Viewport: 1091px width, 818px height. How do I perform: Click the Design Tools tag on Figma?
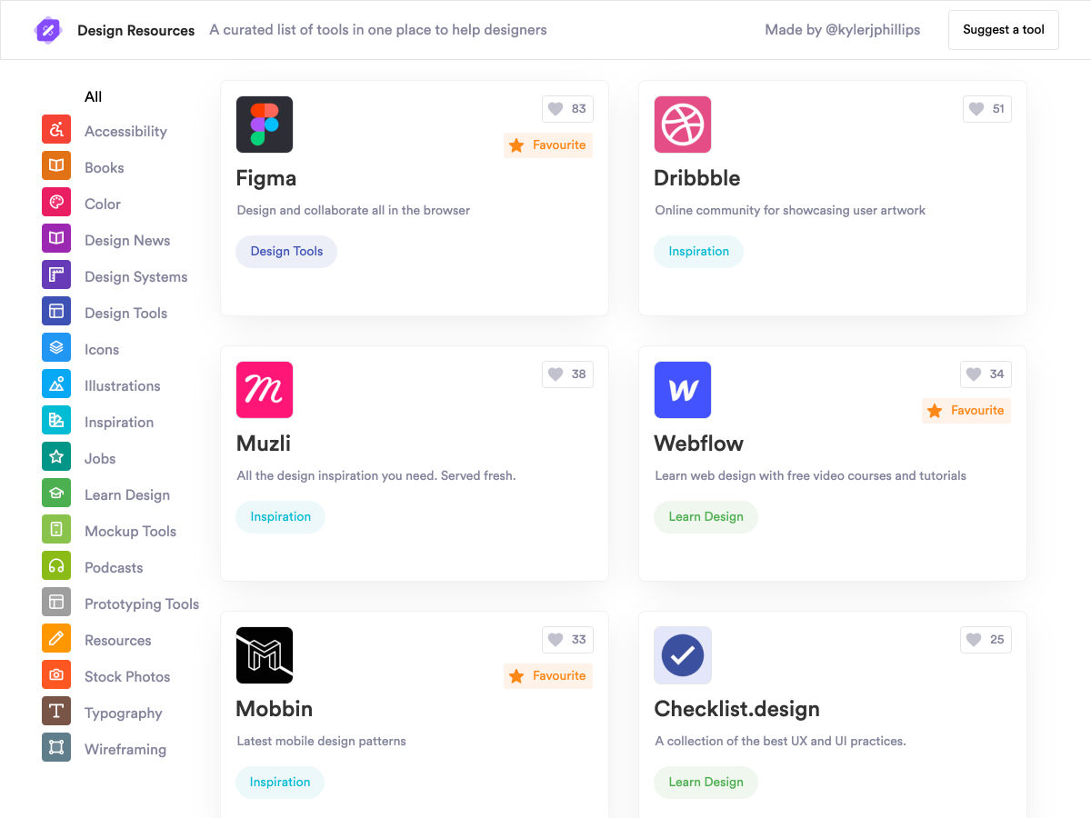[286, 252]
